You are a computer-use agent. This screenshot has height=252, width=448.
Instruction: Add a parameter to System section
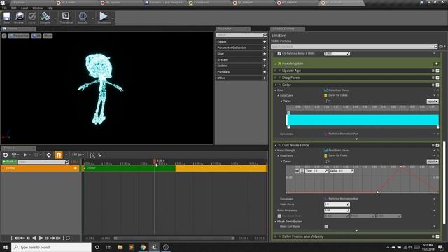click(265, 59)
